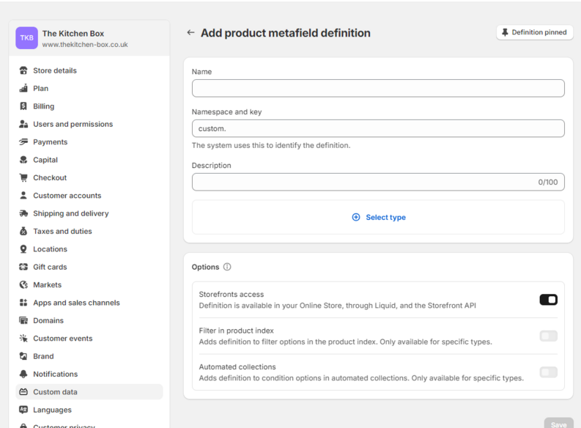Click the Domains icon
Screen dimensions: 581x428
[23, 320]
